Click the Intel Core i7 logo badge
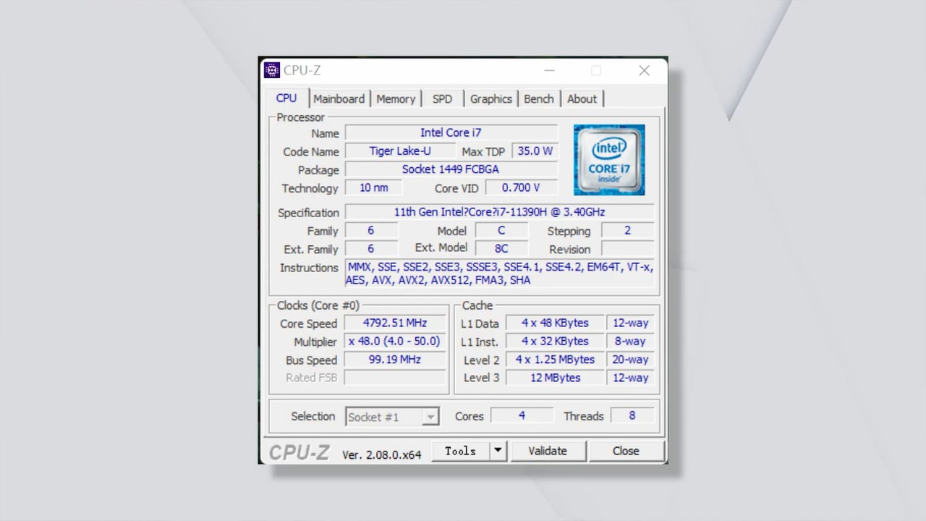 (x=609, y=160)
